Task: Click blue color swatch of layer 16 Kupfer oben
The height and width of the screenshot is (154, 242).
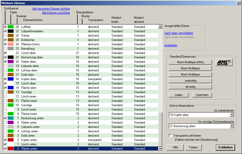Action: click(x=11, y=79)
